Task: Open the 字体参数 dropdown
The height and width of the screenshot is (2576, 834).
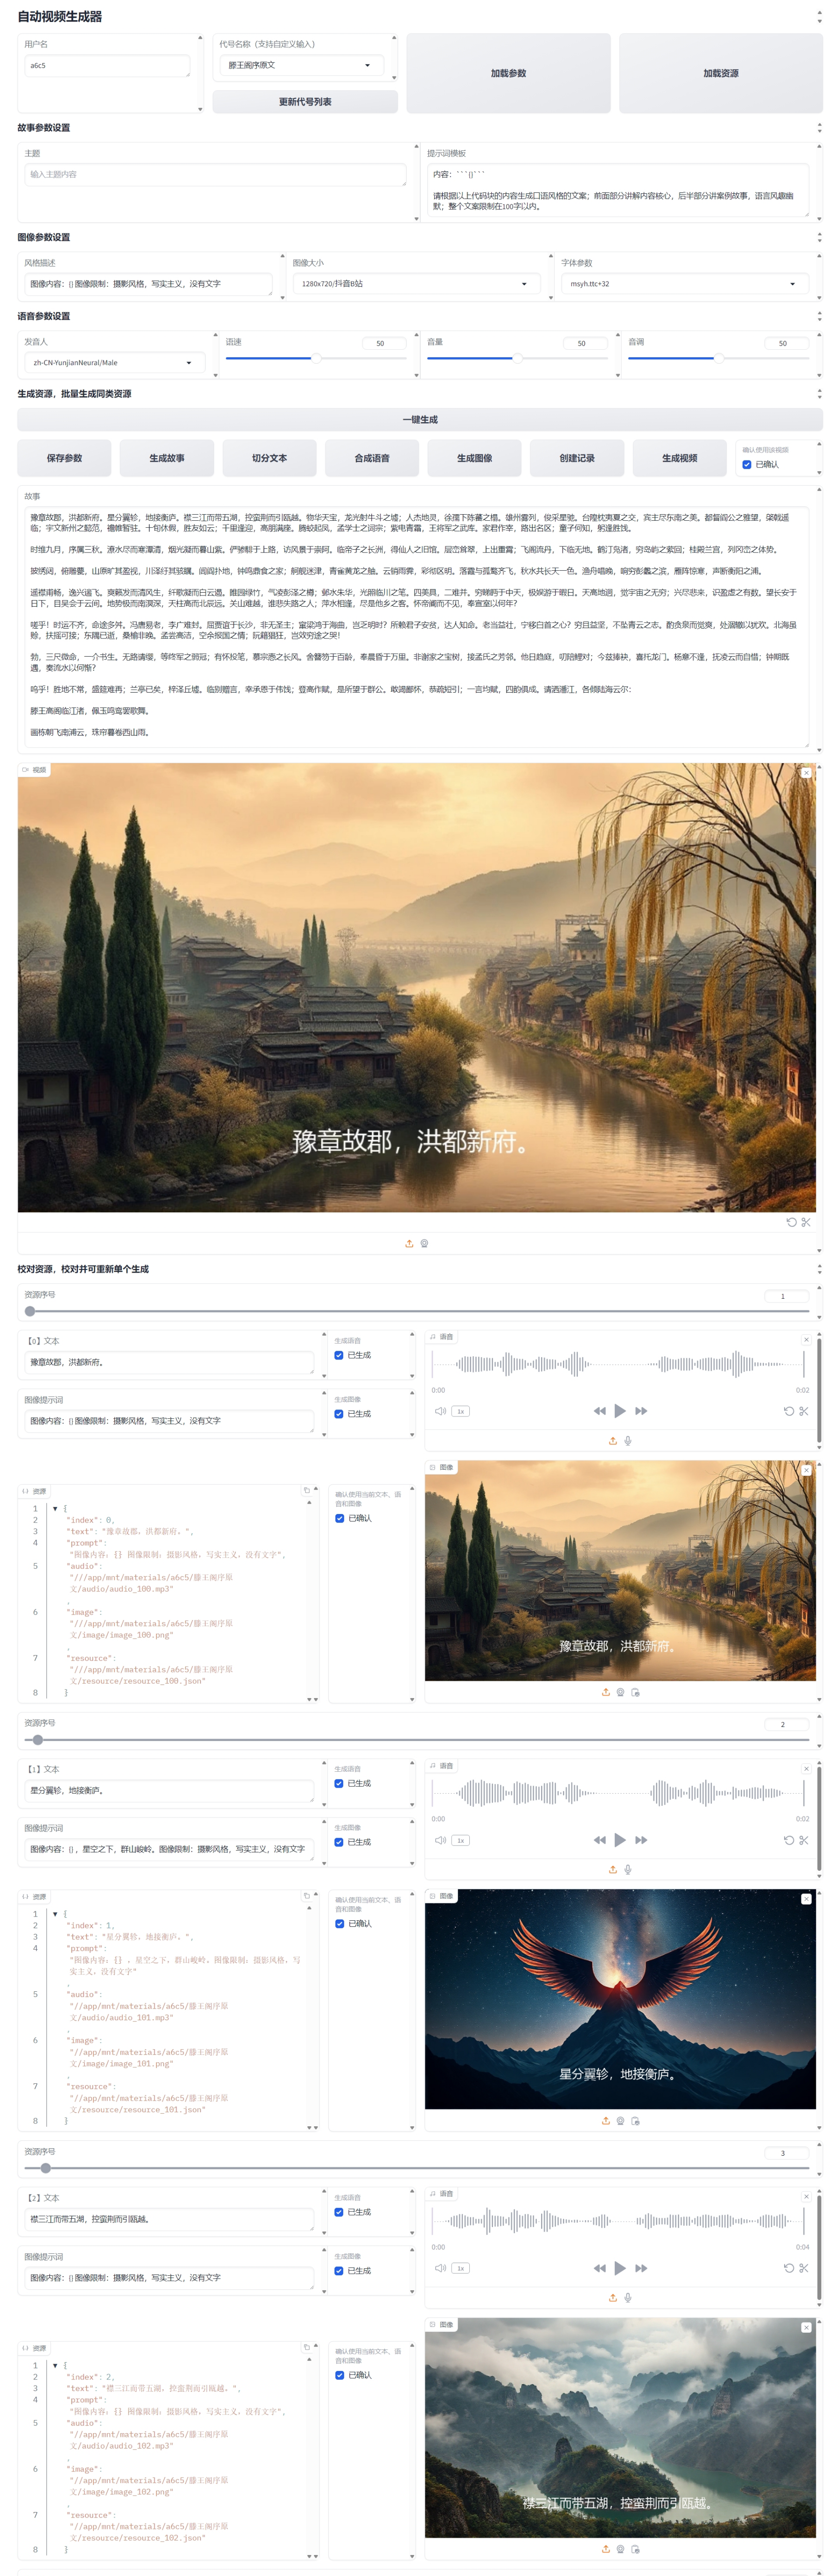Action: [x=684, y=284]
